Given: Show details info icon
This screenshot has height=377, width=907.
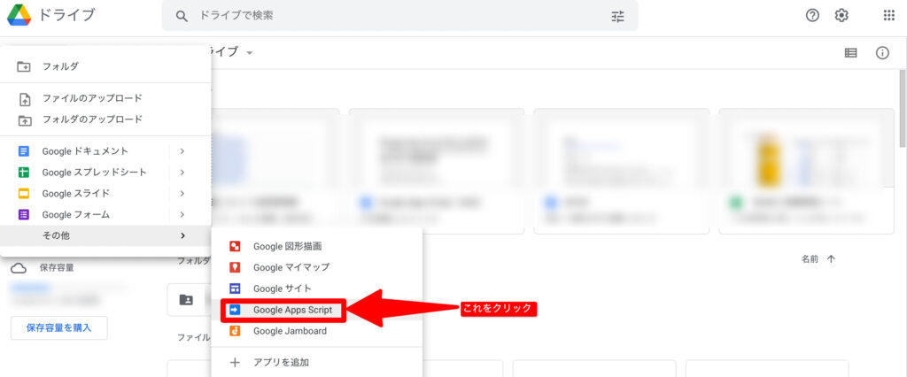Looking at the screenshot, I should pos(882,52).
